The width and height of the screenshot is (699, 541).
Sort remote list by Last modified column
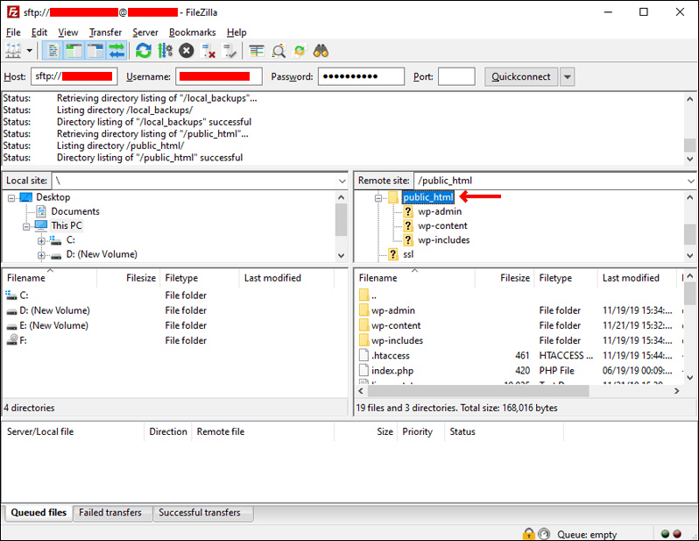[x=631, y=278]
